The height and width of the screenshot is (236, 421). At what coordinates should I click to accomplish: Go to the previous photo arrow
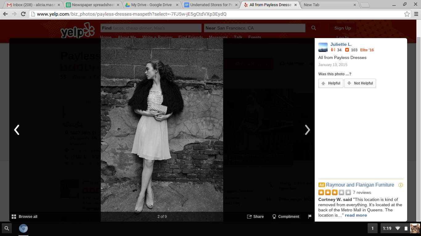point(17,130)
